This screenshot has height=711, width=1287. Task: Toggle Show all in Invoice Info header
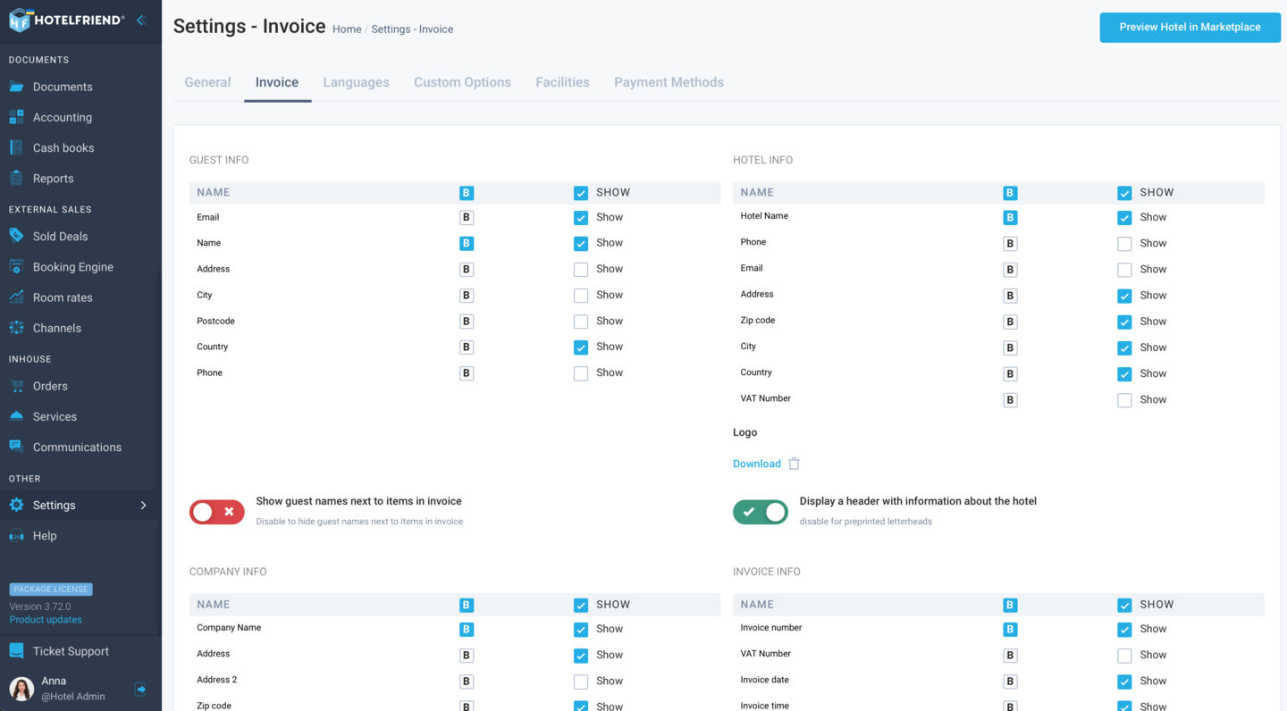pyautogui.click(x=1124, y=604)
